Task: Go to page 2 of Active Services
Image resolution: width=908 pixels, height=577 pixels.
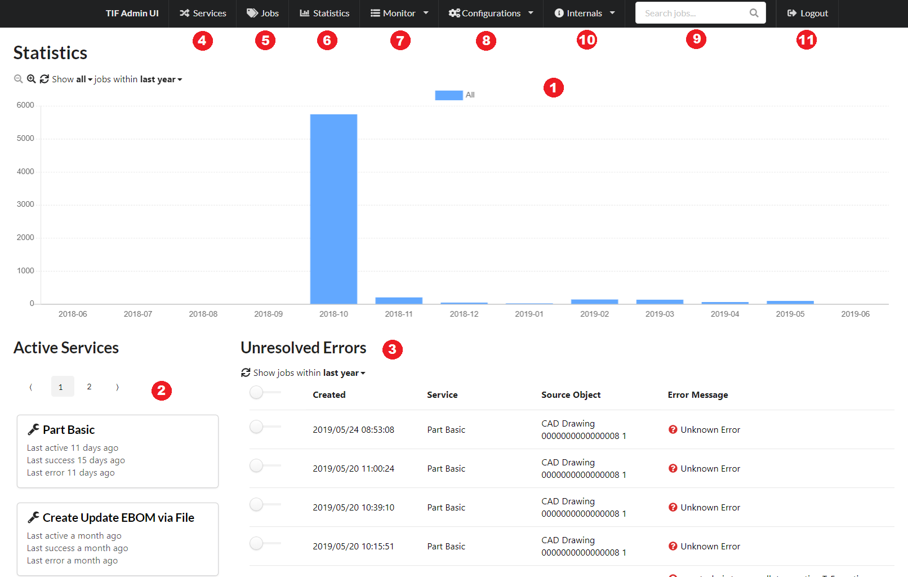Action: click(x=89, y=387)
